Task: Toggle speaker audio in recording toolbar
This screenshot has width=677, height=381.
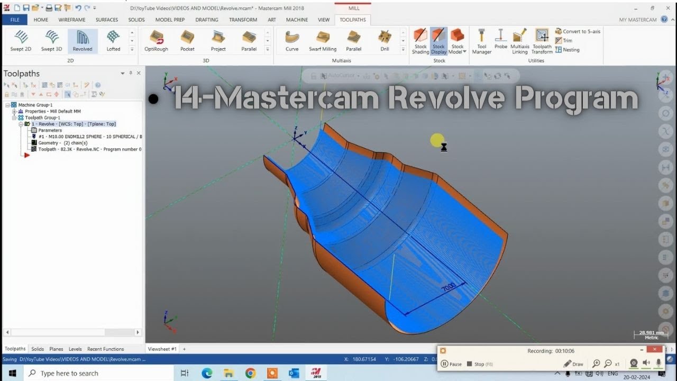Action: coord(646,364)
